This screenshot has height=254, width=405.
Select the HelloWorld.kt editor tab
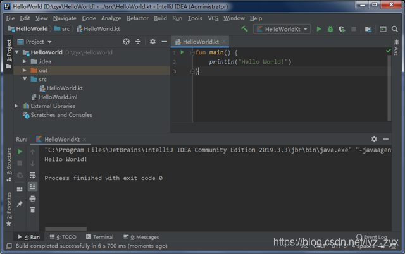[x=200, y=42]
